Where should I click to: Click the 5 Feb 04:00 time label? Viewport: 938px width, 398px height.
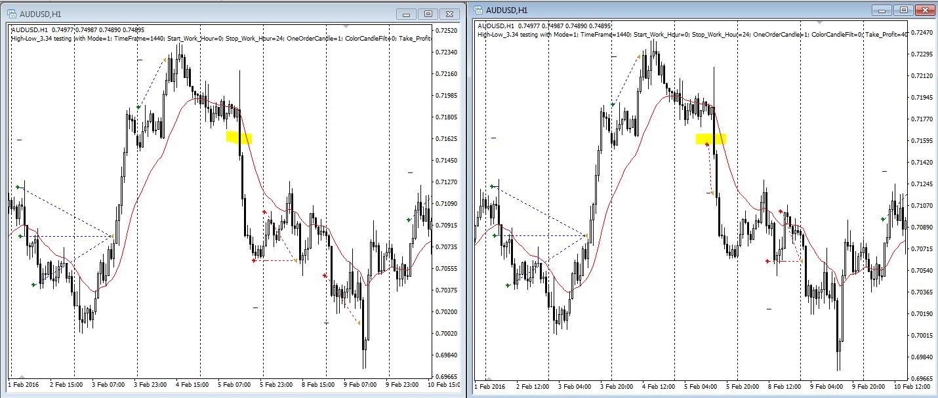point(701,387)
